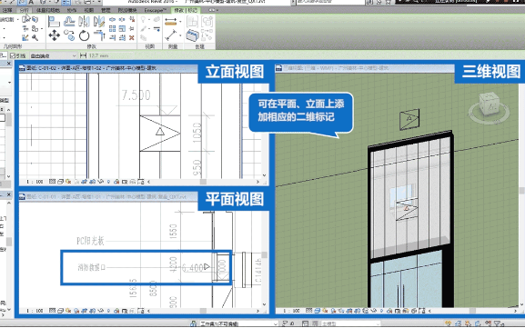Activate the Move tool
Image resolution: width=525 pixels, height=328 pixels.
pos(54,35)
